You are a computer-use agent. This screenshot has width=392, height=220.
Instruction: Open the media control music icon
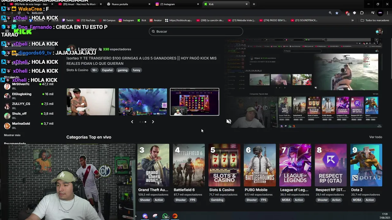373,13
